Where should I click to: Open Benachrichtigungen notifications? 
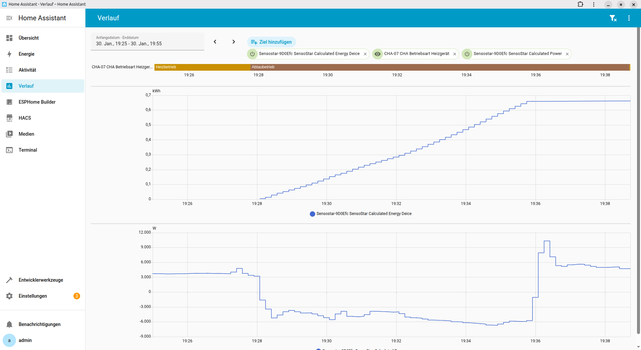point(39,324)
